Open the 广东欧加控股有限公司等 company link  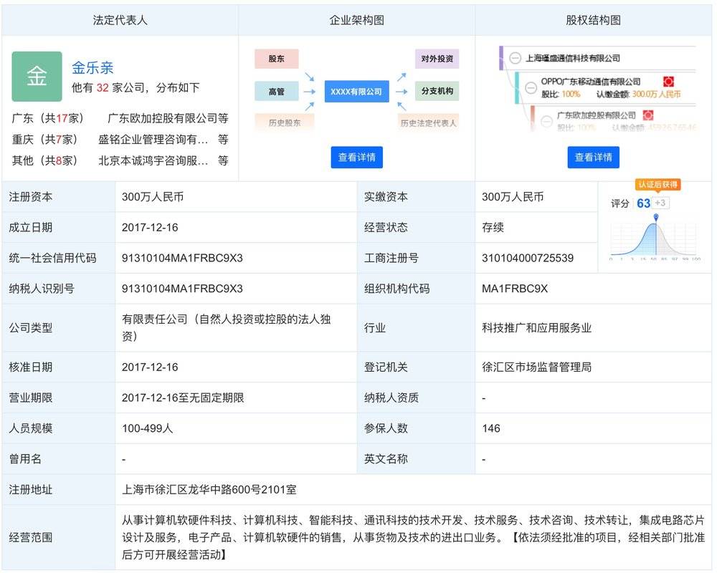(x=167, y=118)
